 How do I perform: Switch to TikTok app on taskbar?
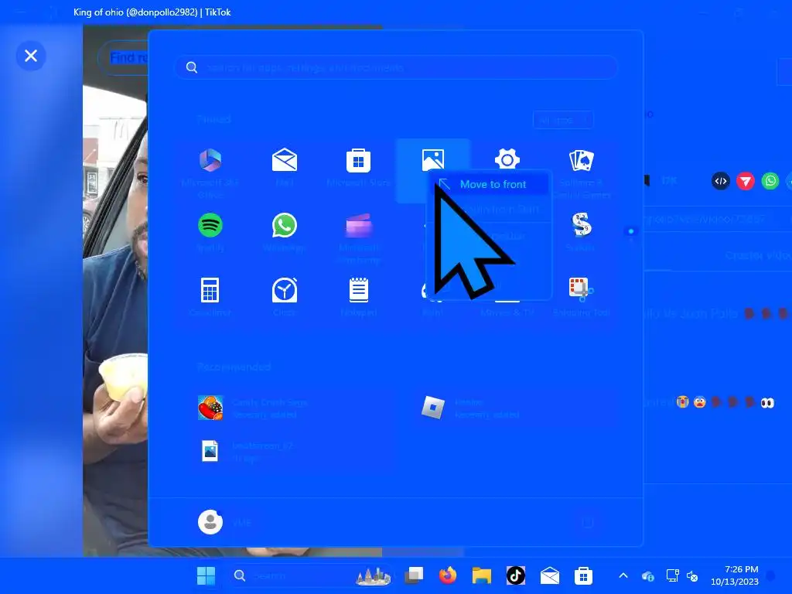click(x=516, y=575)
